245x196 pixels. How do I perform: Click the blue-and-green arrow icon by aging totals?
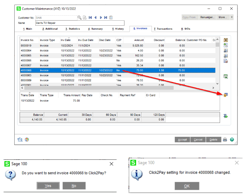226,116
